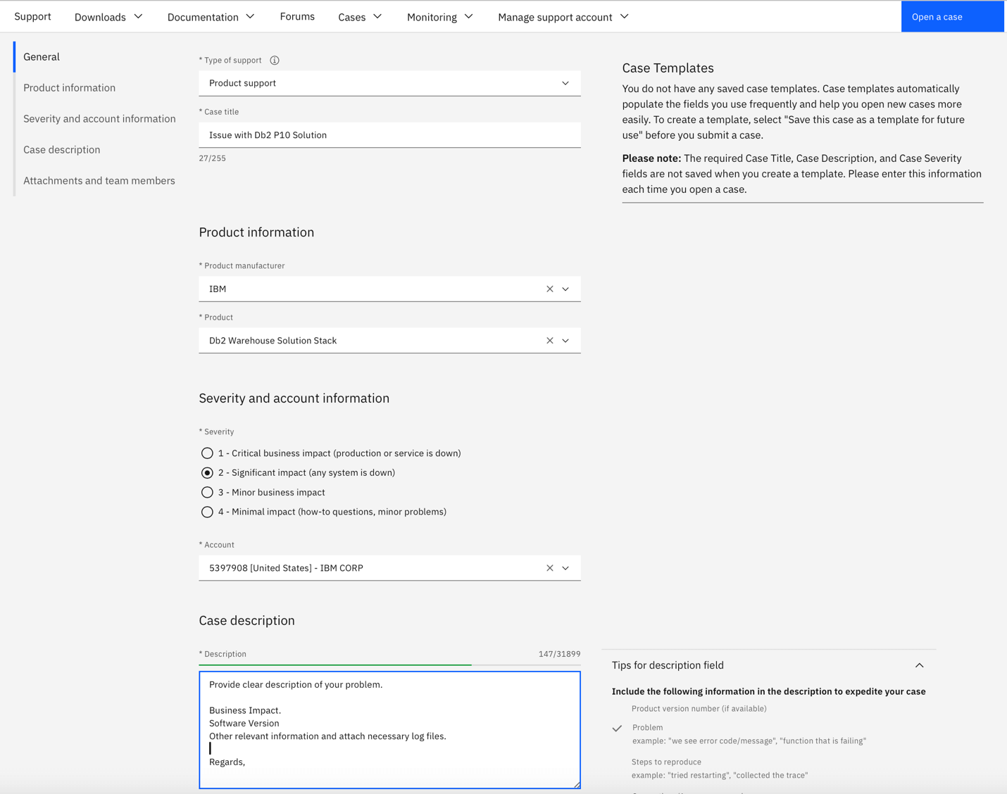The width and height of the screenshot is (1007, 794).
Task: Jump to Case description in sidebar
Action: (61, 150)
